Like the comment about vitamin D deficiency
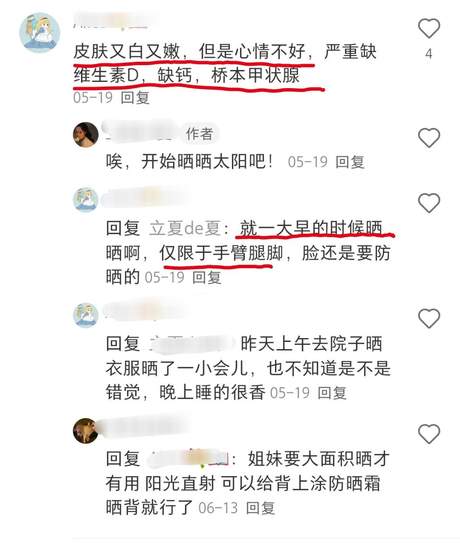The width and height of the screenshot is (460, 556). (429, 28)
